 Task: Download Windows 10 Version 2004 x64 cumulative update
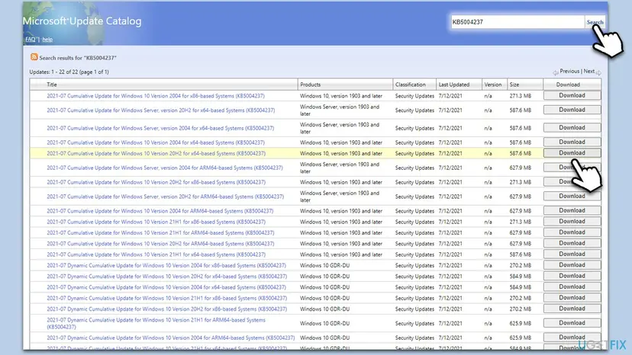click(x=572, y=142)
